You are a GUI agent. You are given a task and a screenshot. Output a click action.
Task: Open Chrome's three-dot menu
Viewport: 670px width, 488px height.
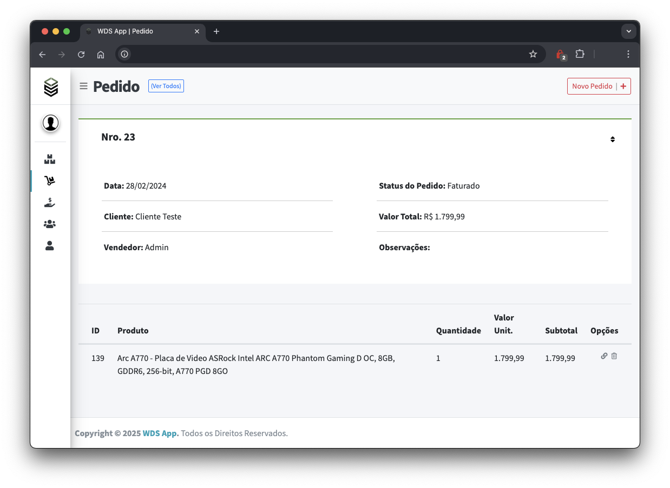point(628,54)
